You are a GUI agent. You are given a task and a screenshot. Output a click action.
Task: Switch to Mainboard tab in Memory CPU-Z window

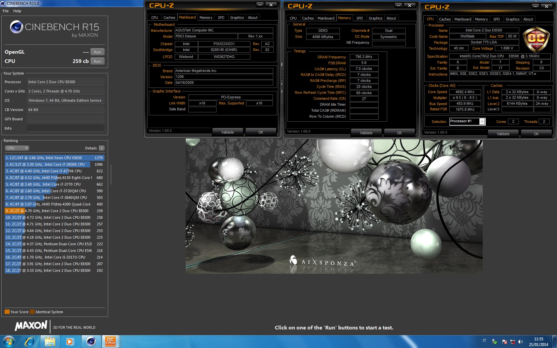(x=326, y=18)
